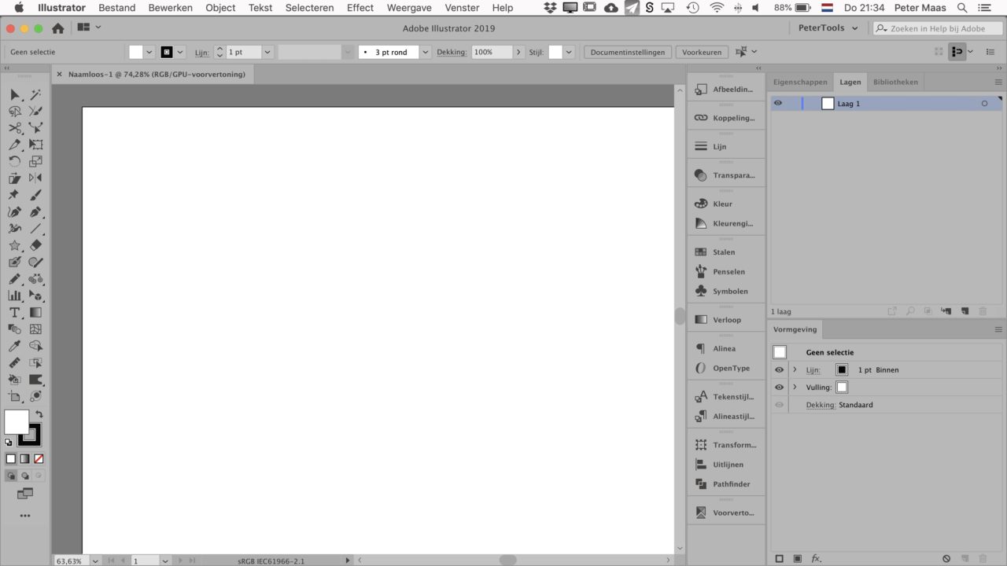This screenshot has height=566, width=1007.
Task: Click the Documentinstellingen button
Action: 628,52
